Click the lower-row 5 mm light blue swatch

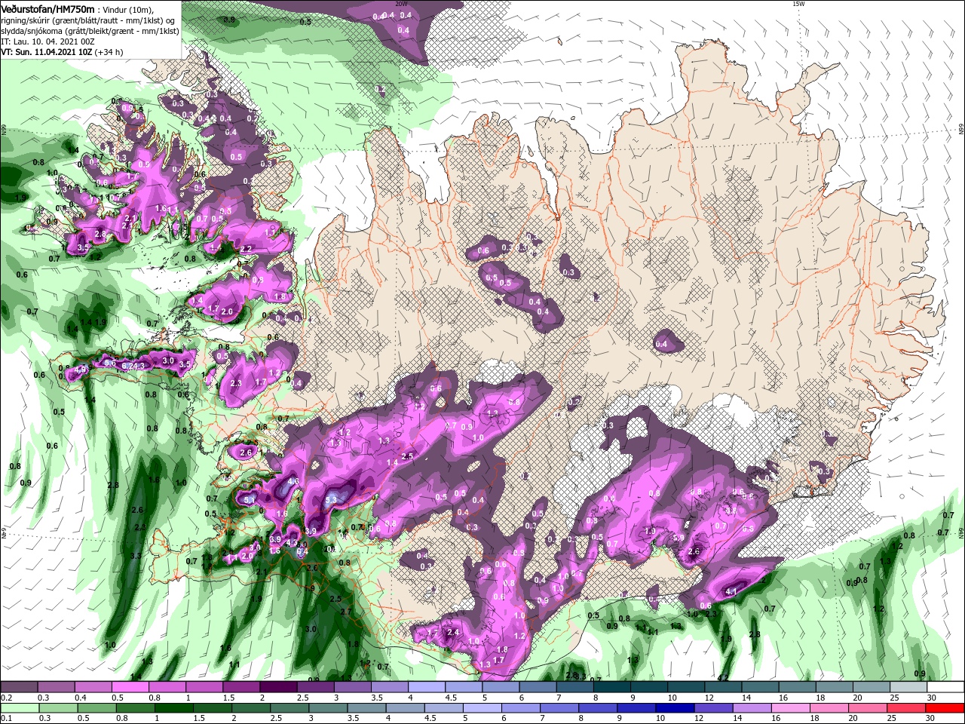(484, 708)
